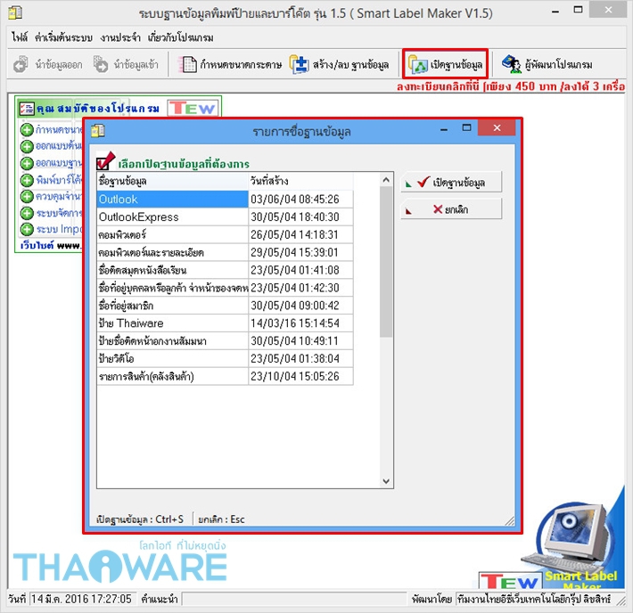Click the green plus beside ออกแบบฐาน
Screen dimensions: 633x613
pyautogui.click(x=27, y=163)
